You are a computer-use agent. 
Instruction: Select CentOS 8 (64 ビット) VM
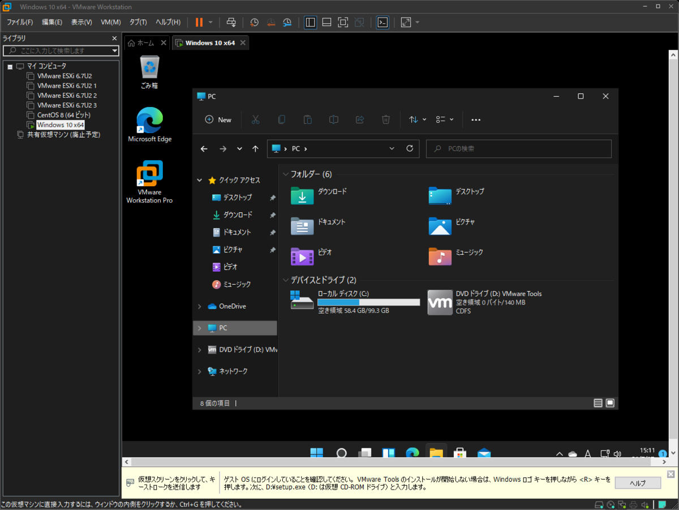(x=64, y=115)
